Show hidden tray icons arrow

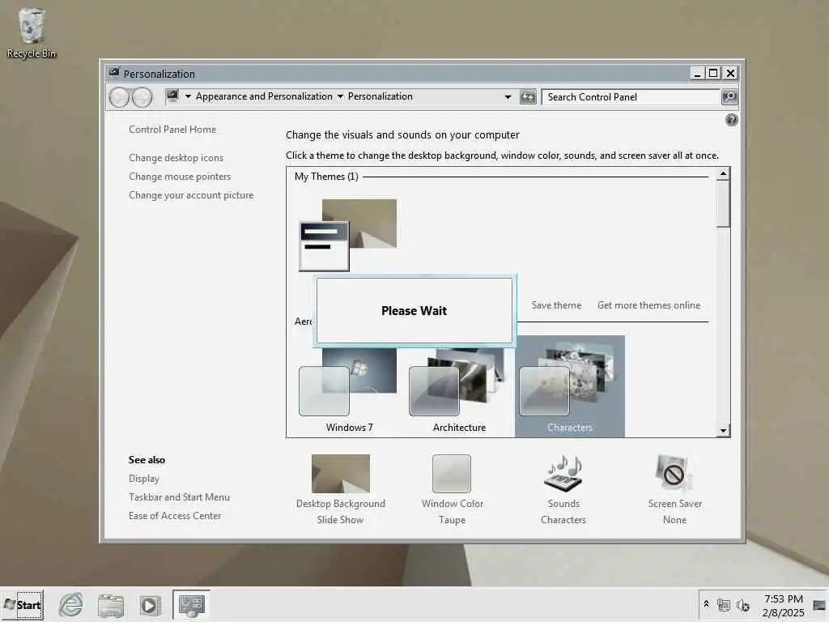tap(706, 604)
